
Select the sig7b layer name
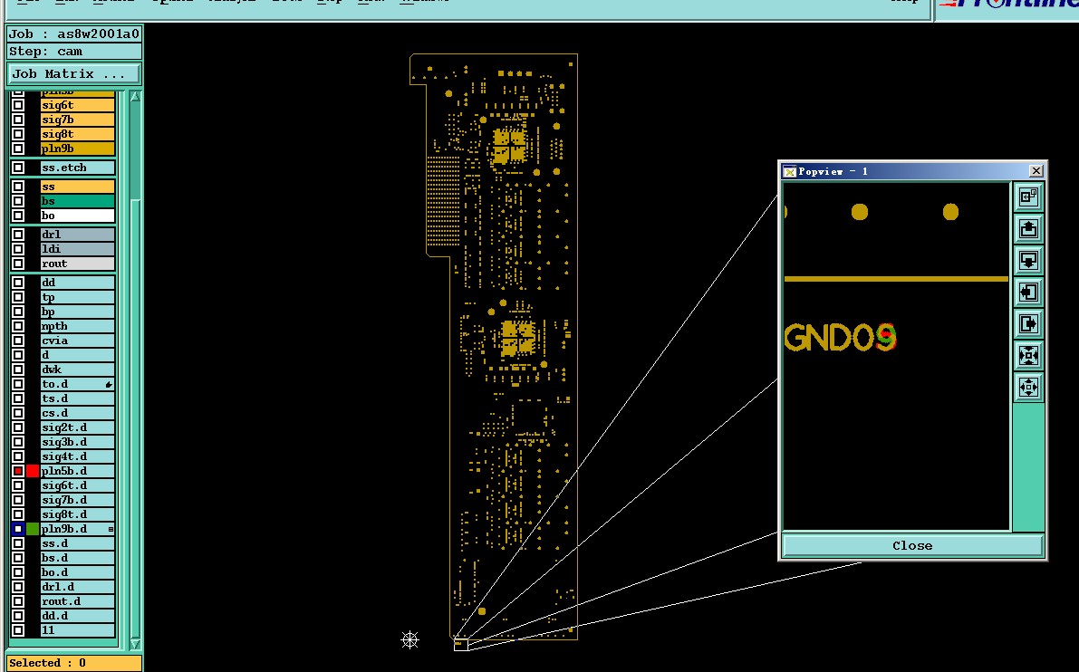(x=77, y=120)
